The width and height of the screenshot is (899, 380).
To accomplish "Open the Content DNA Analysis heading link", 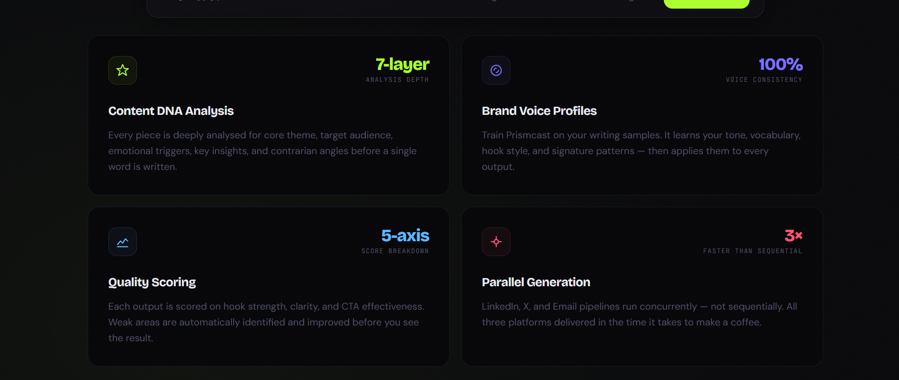I will (x=171, y=111).
